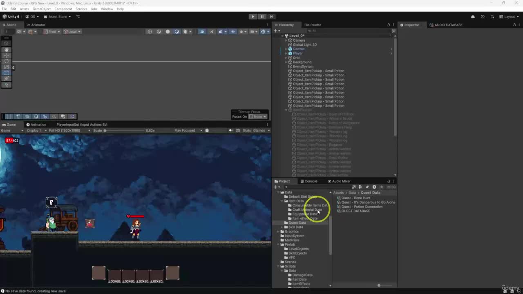Image resolution: width=523 pixels, height=294 pixels.
Task: Open the Play Focused dropdown
Action: tap(188, 131)
